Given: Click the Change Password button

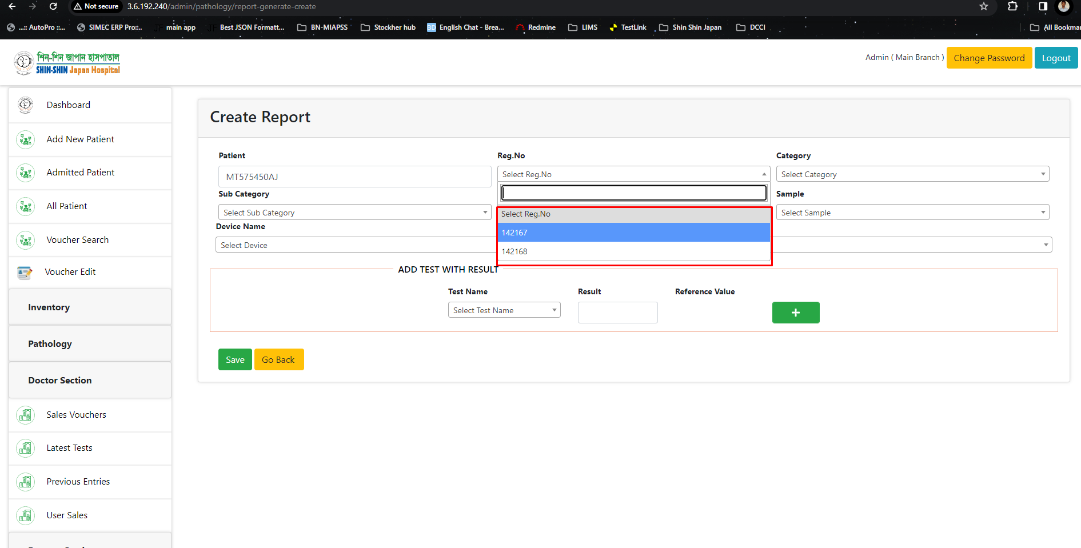Looking at the screenshot, I should click(989, 58).
